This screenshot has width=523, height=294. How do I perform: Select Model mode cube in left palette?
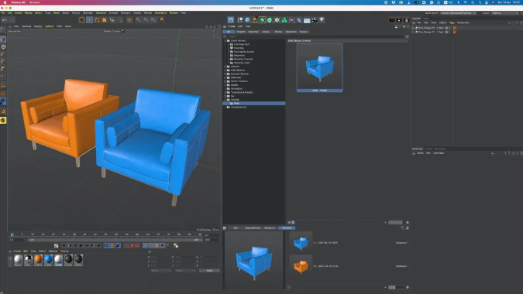pos(3,39)
